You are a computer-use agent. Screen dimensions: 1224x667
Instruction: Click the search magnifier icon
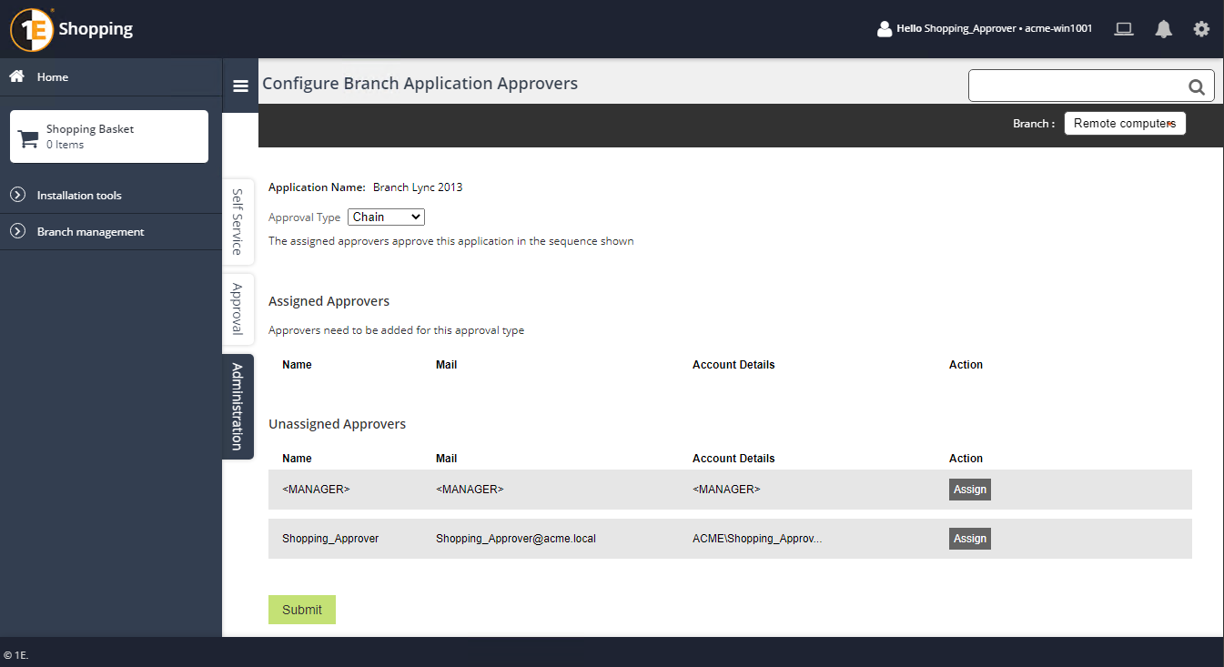(1197, 87)
